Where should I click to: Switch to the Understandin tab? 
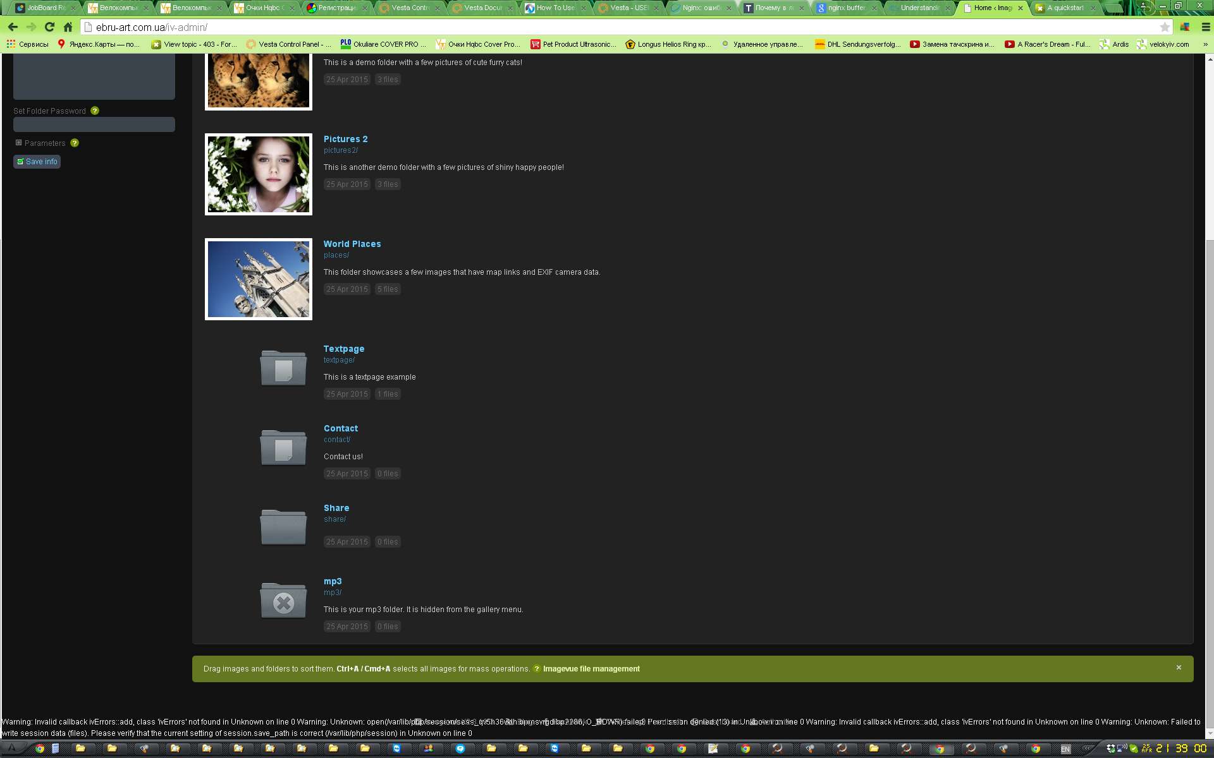pyautogui.click(x=919, y=8)
